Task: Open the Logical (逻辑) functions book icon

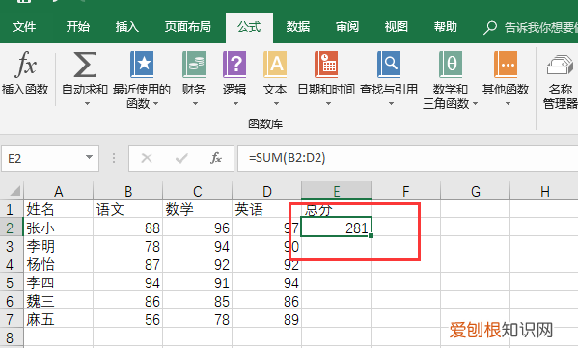Action: (234, 65)
